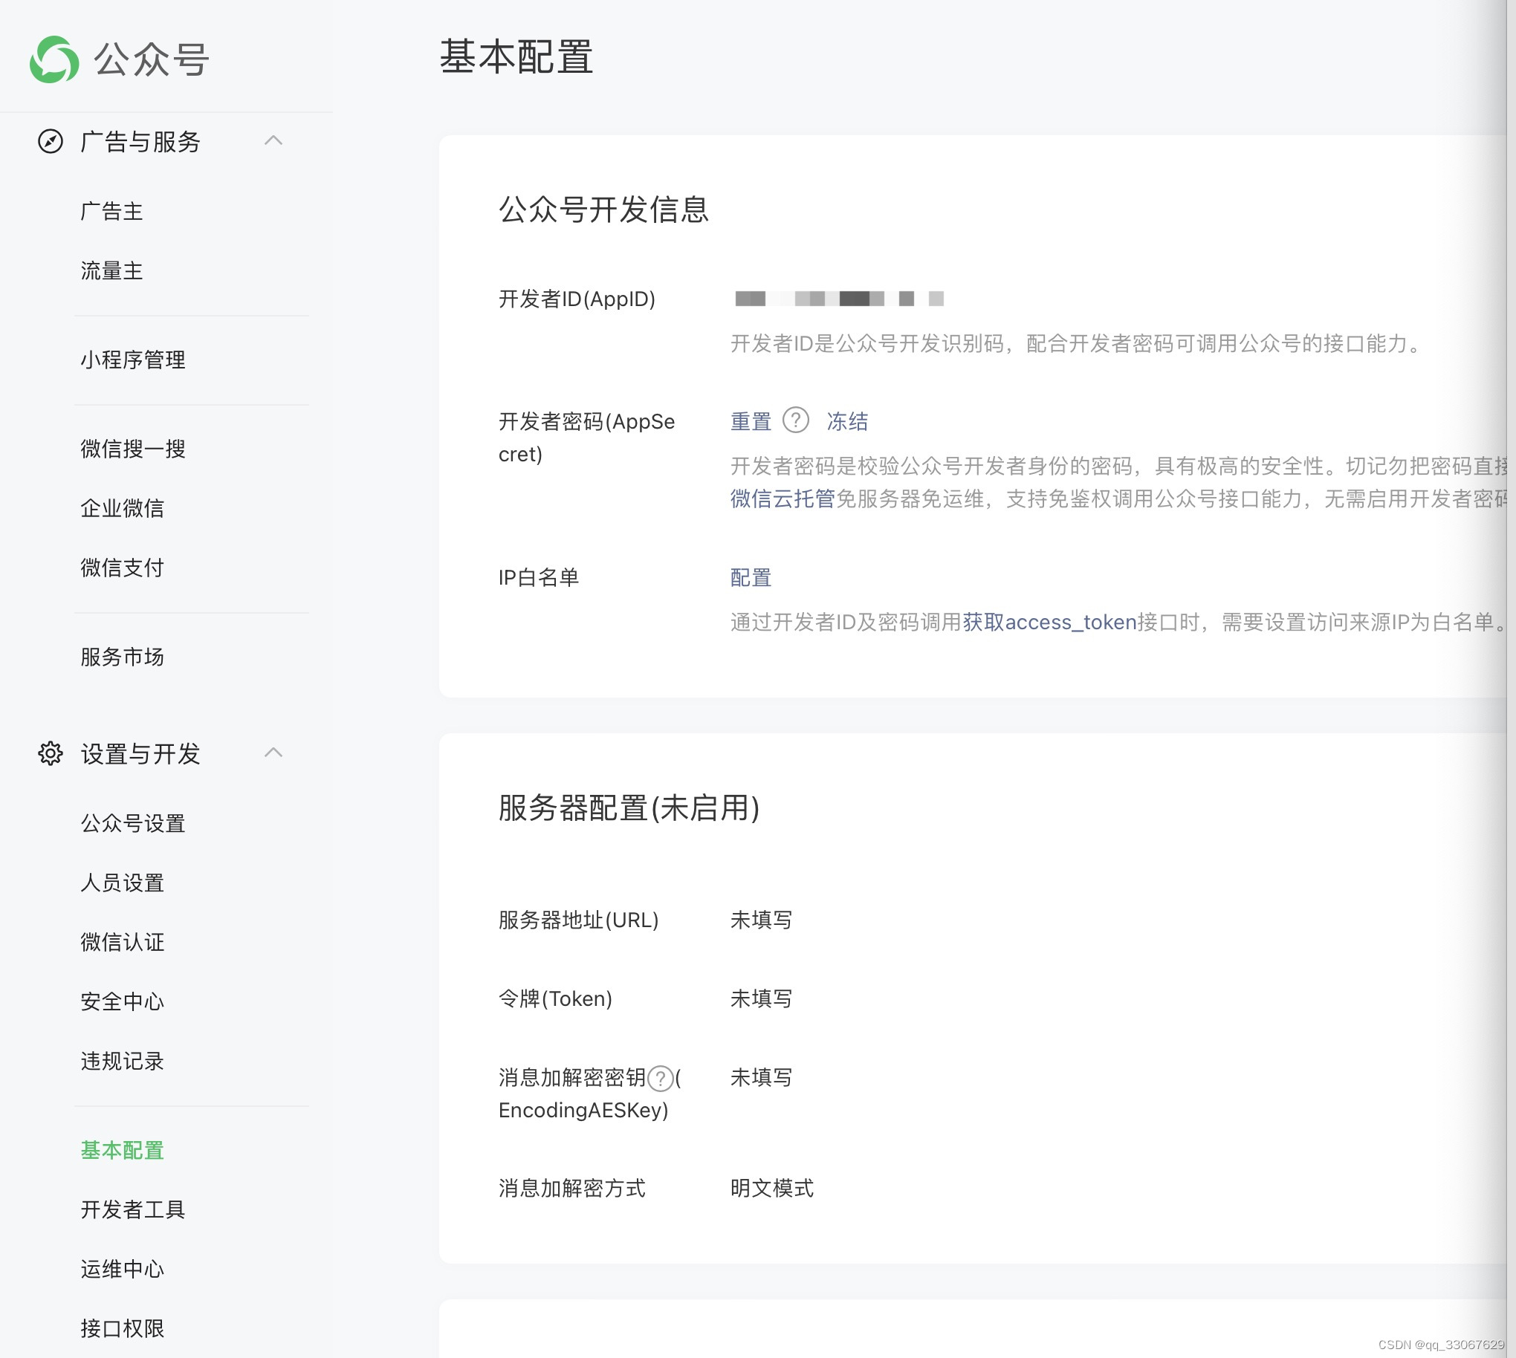Click the help icon beside 消息加解密密钥

click(661, 1078)
